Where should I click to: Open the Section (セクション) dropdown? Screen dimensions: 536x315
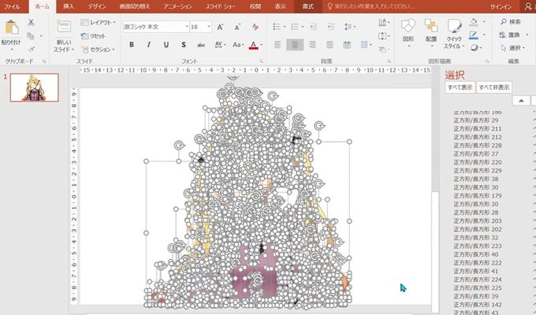tap(98, 50)
